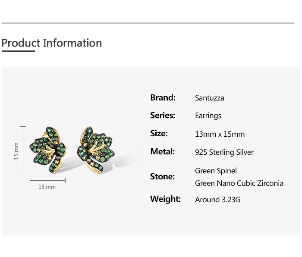Click the 15 mm height dimension label
302x257 pixels.
pyautogui.click(x=16, y=151)
